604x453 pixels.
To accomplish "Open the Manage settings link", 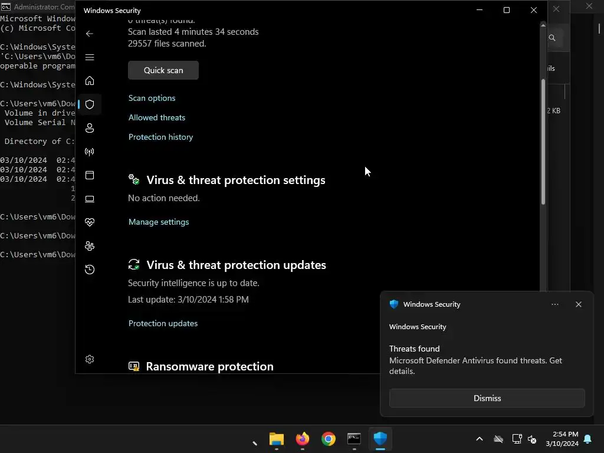I will tap(159, 222).
